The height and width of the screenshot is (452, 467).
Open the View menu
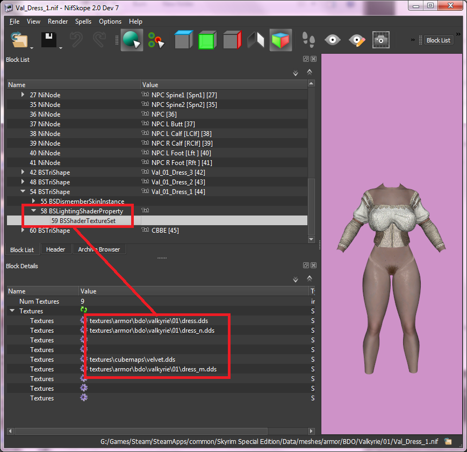click(x=33, y=21)
